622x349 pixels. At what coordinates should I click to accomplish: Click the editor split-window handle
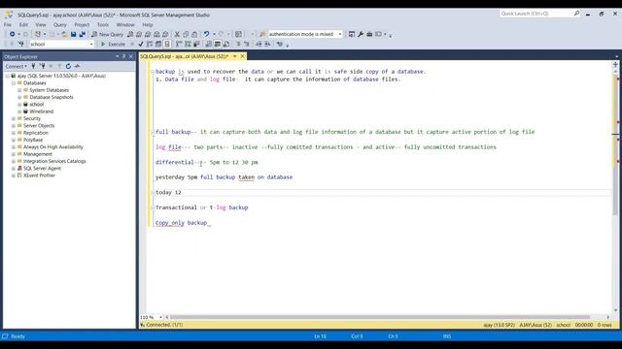point(615,65)
